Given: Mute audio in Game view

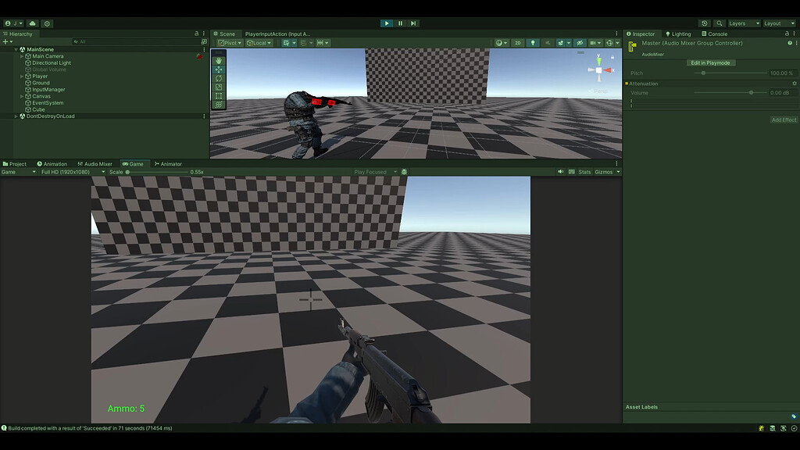Looking at the screenshot, I should [561, 172].
